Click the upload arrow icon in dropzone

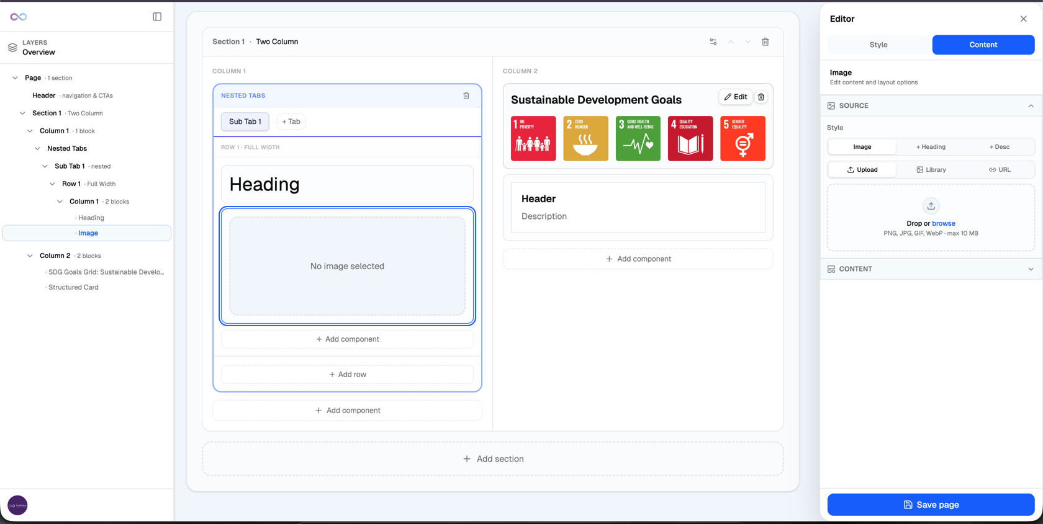click(931, 206)
